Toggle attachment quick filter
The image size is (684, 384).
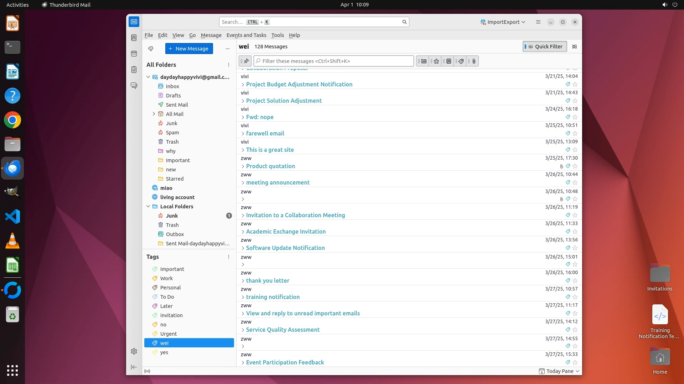coord(473,61)
